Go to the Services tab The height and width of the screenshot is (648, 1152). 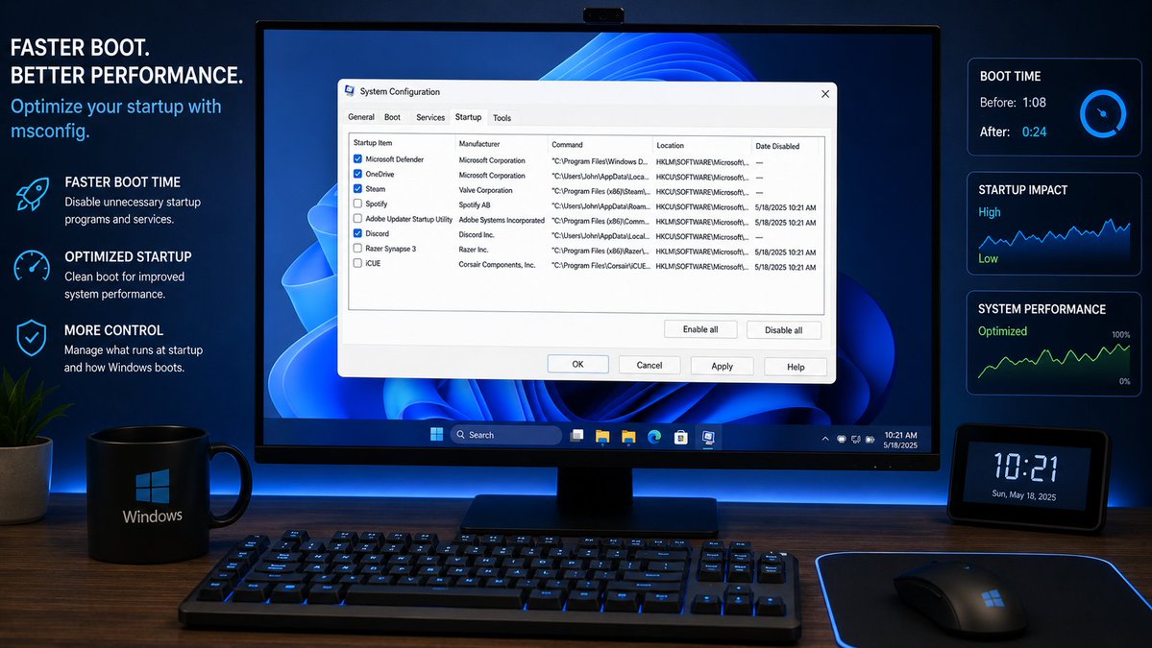pos(429,117)
